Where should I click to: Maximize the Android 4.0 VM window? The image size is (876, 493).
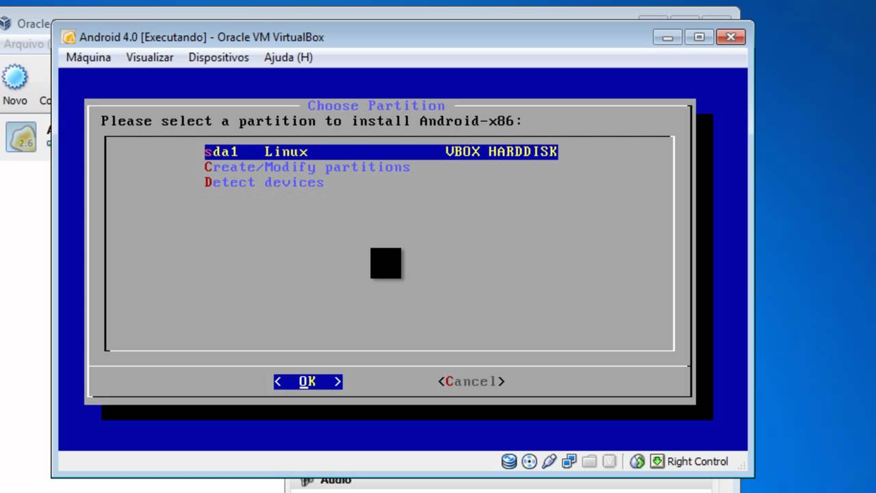click(x=699, y=37)
